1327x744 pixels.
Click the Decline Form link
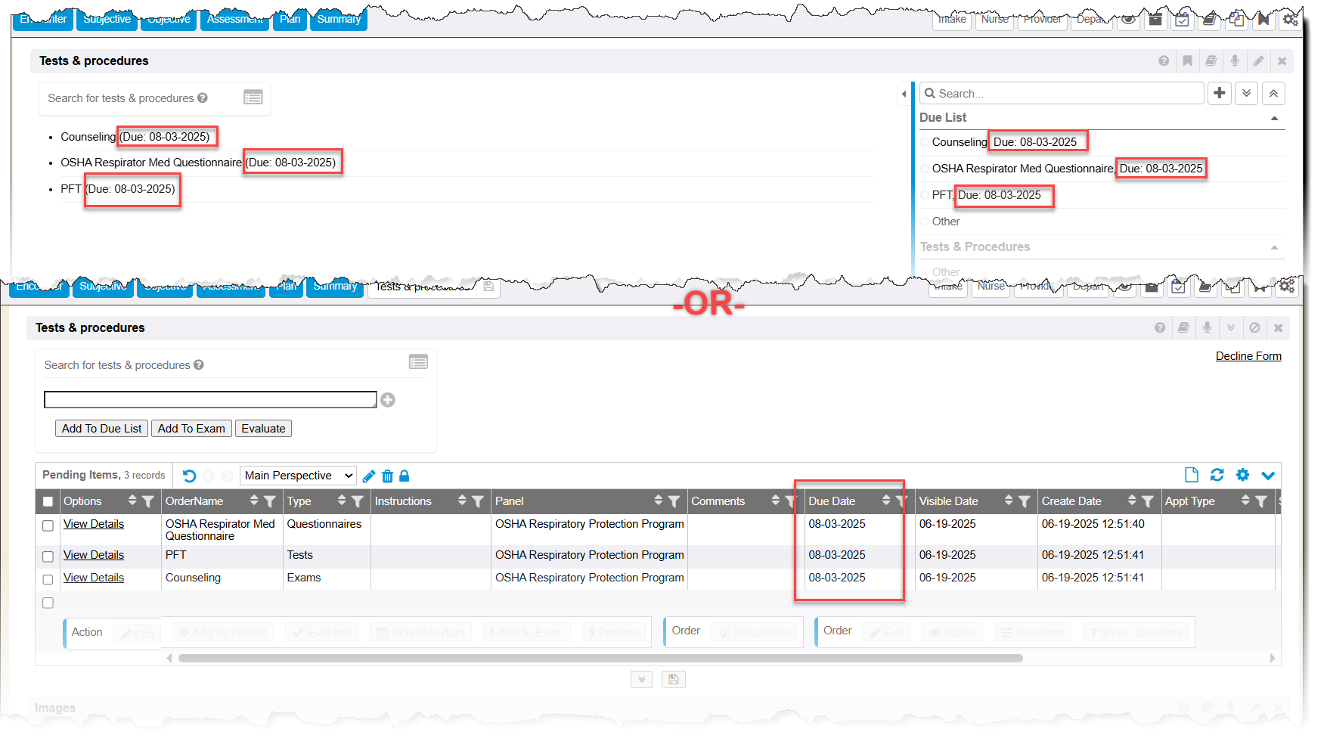pyautogui.click(x=1248, y=356)
